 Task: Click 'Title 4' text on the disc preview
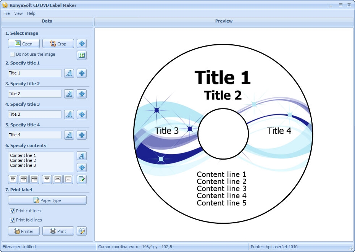[x=279, y=131]
